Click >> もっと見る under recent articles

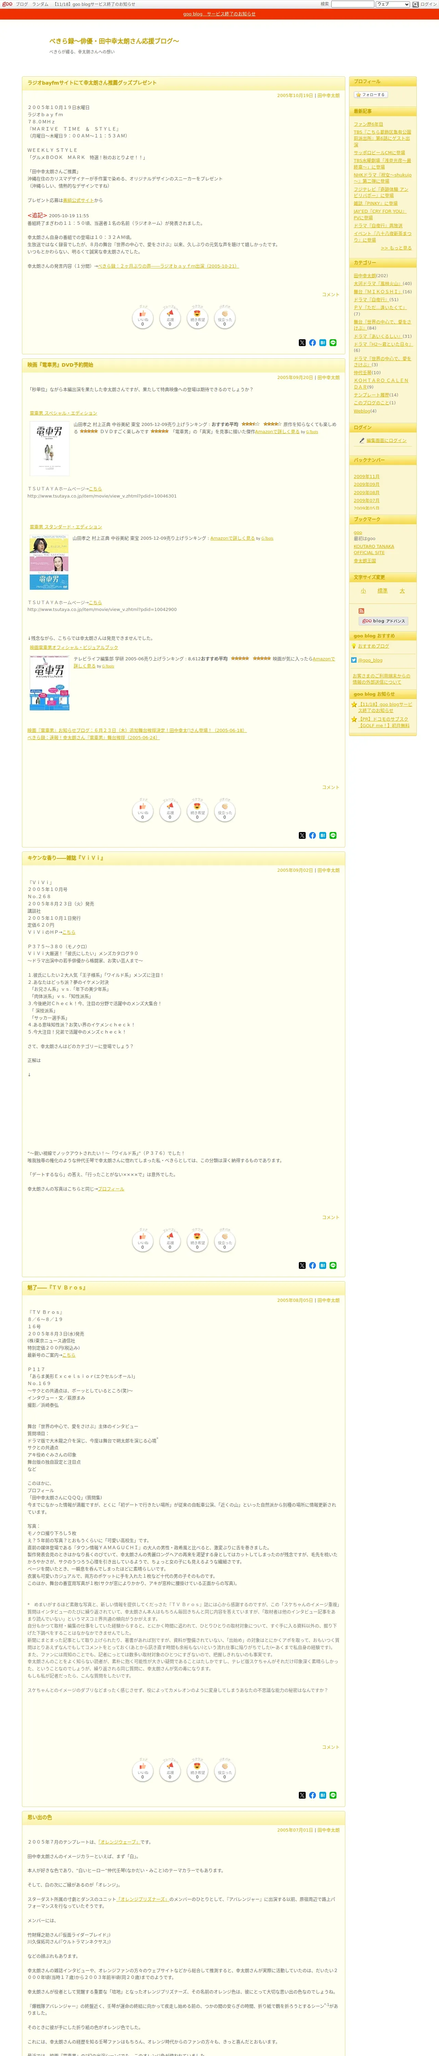tap(396, 248)
